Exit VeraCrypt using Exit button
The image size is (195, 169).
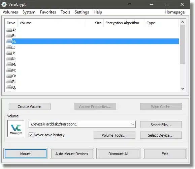(165, 154)
